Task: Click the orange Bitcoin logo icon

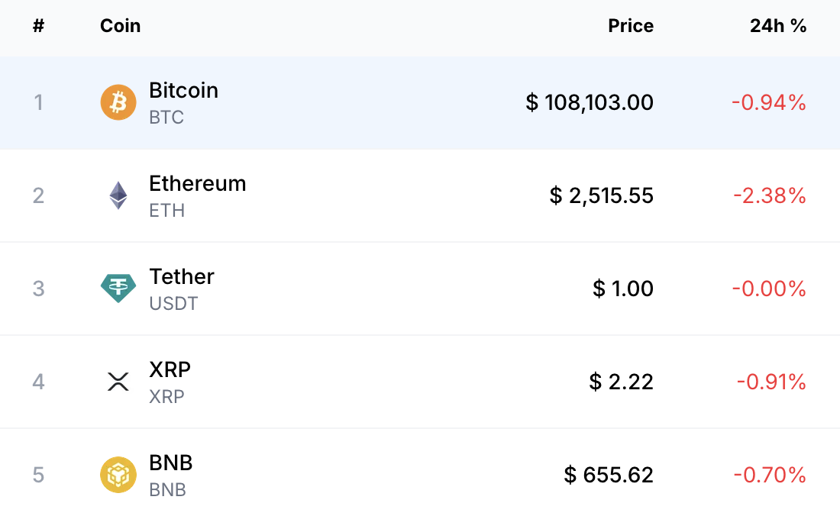Action: click(118, 102)
